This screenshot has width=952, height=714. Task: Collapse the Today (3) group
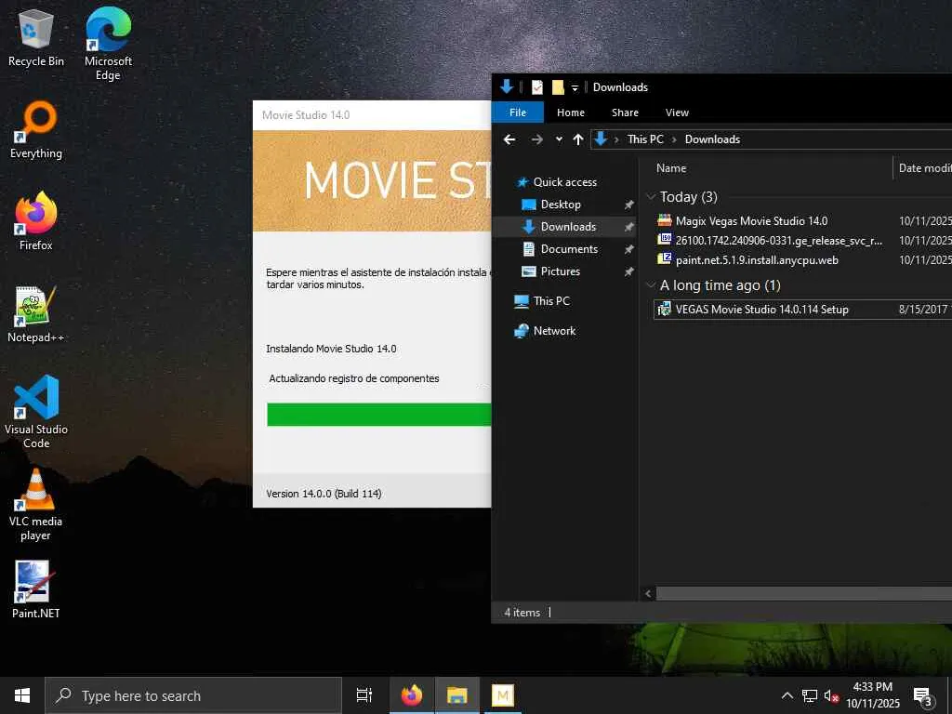pyautogui.click(x=652, y=196)
